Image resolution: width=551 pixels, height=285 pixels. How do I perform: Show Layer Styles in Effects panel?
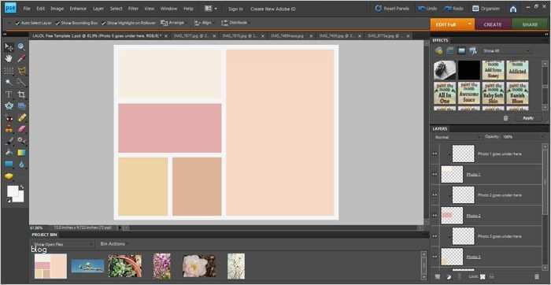pos(450,51)
